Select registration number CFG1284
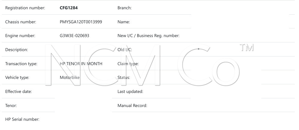 pos(69,8)
